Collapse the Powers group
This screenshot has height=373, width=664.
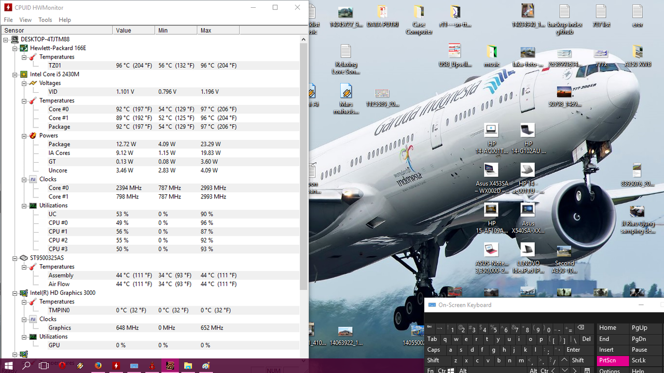click(24, 136)
